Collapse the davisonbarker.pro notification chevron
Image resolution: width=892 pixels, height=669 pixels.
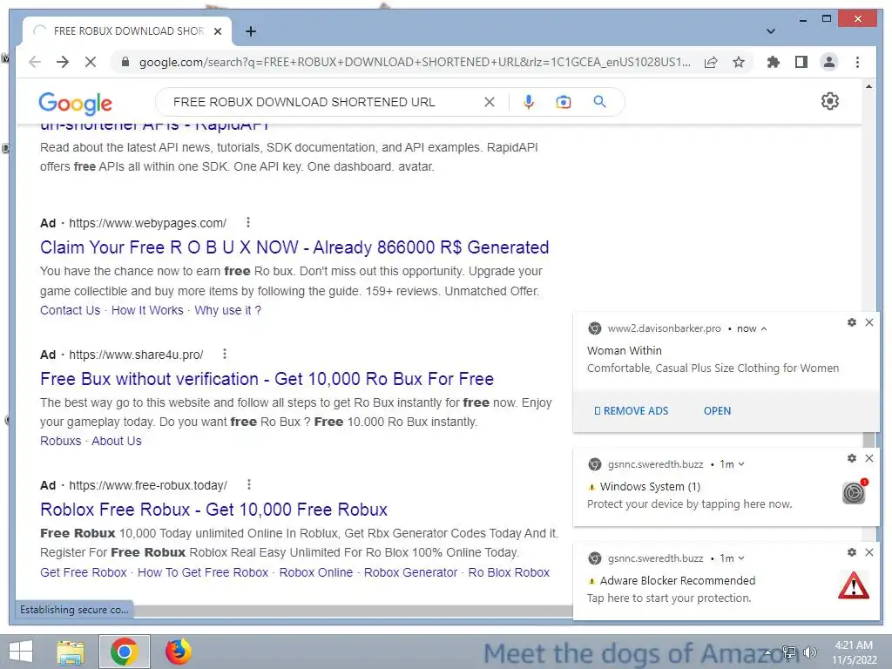click(x=764, y=328)
